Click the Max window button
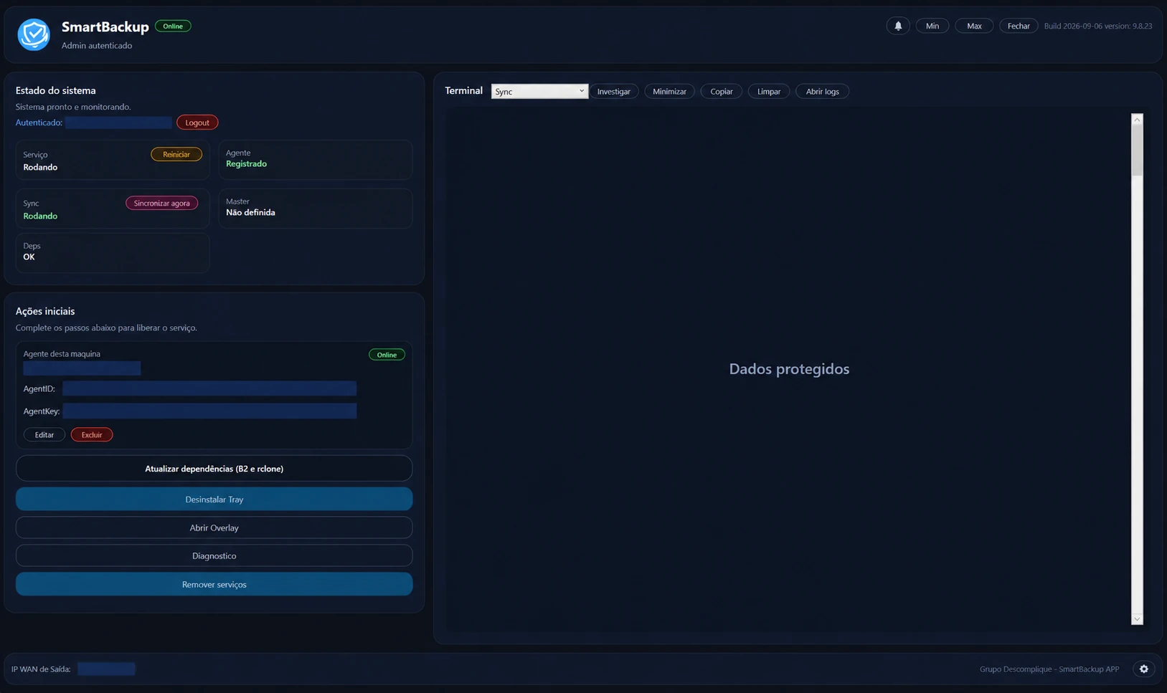The width and height of the screenshot is (1167, 693). click(x=974, y=26)
